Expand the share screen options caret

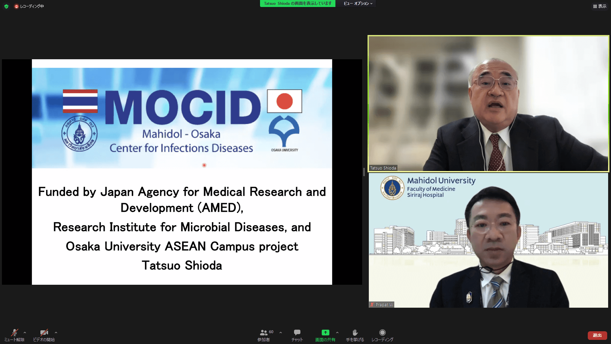pos(337,333)
